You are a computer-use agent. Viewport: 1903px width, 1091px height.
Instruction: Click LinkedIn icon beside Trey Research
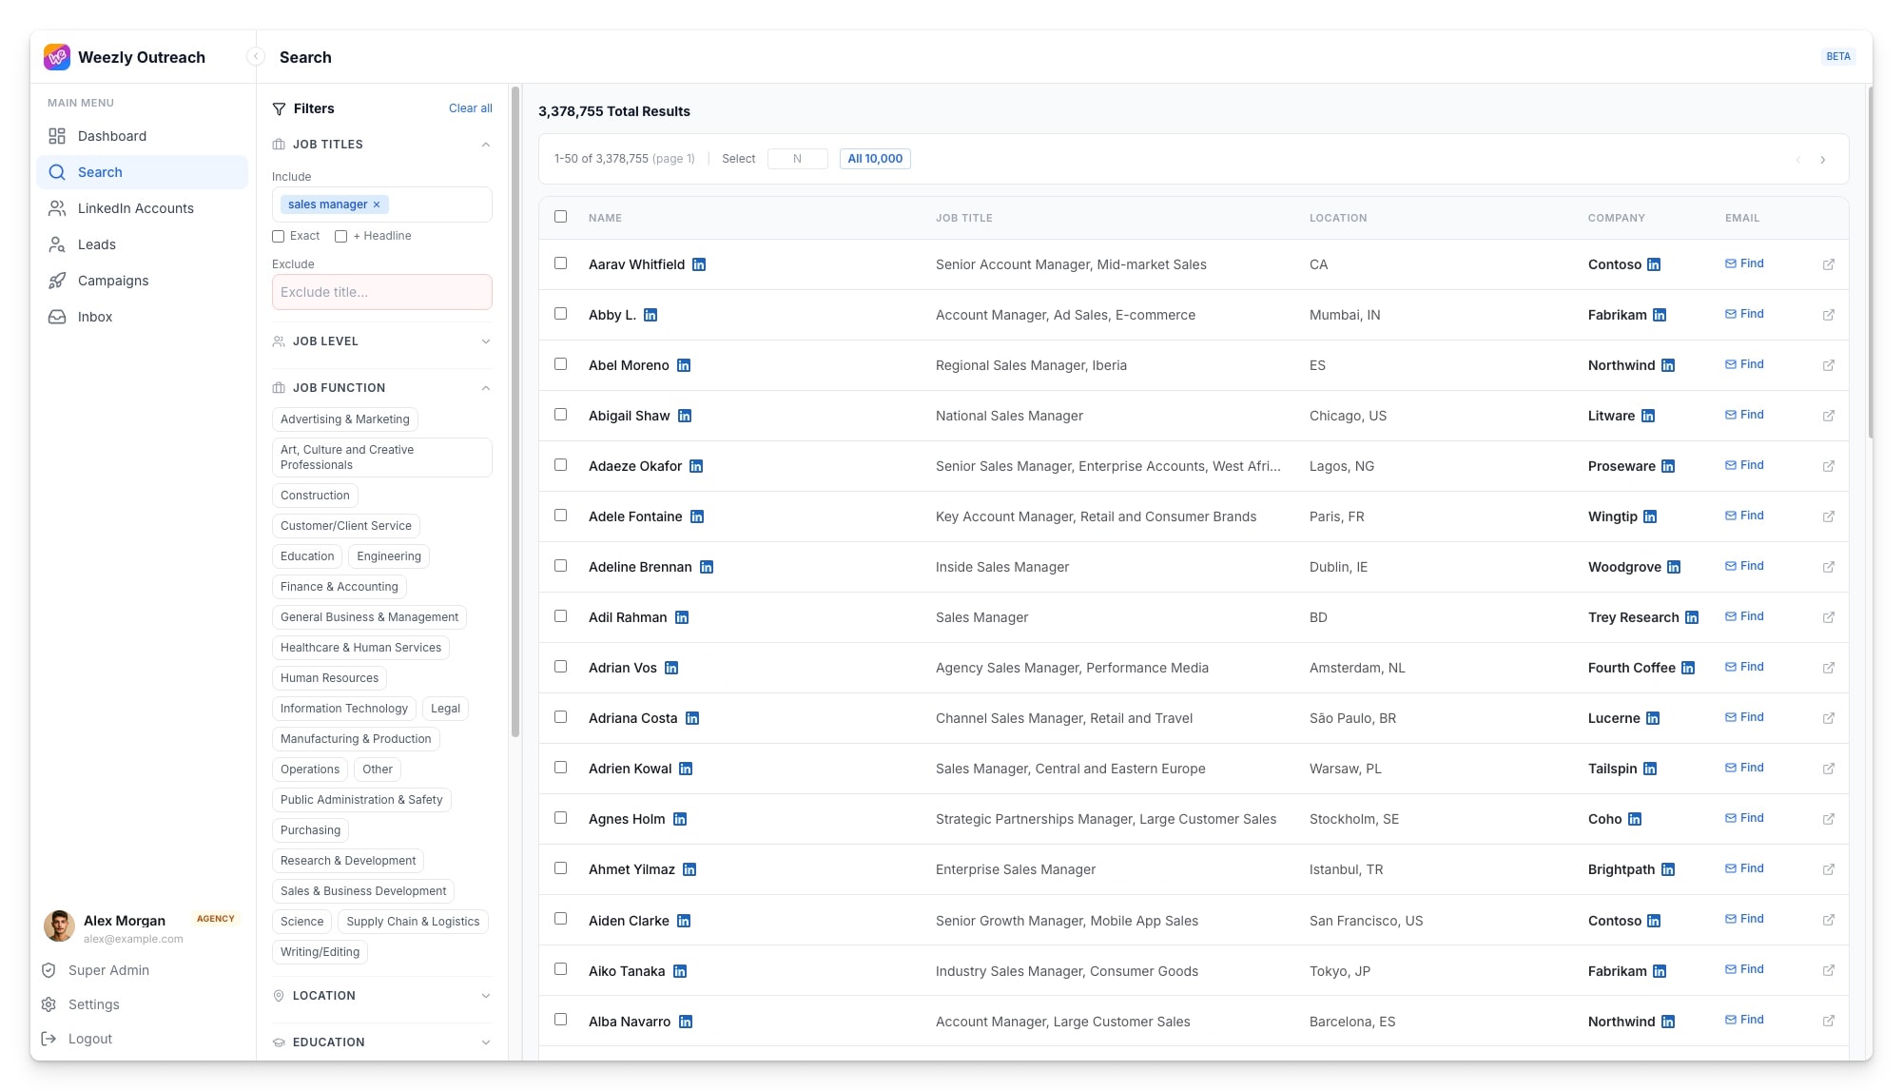pos(1692,617)
